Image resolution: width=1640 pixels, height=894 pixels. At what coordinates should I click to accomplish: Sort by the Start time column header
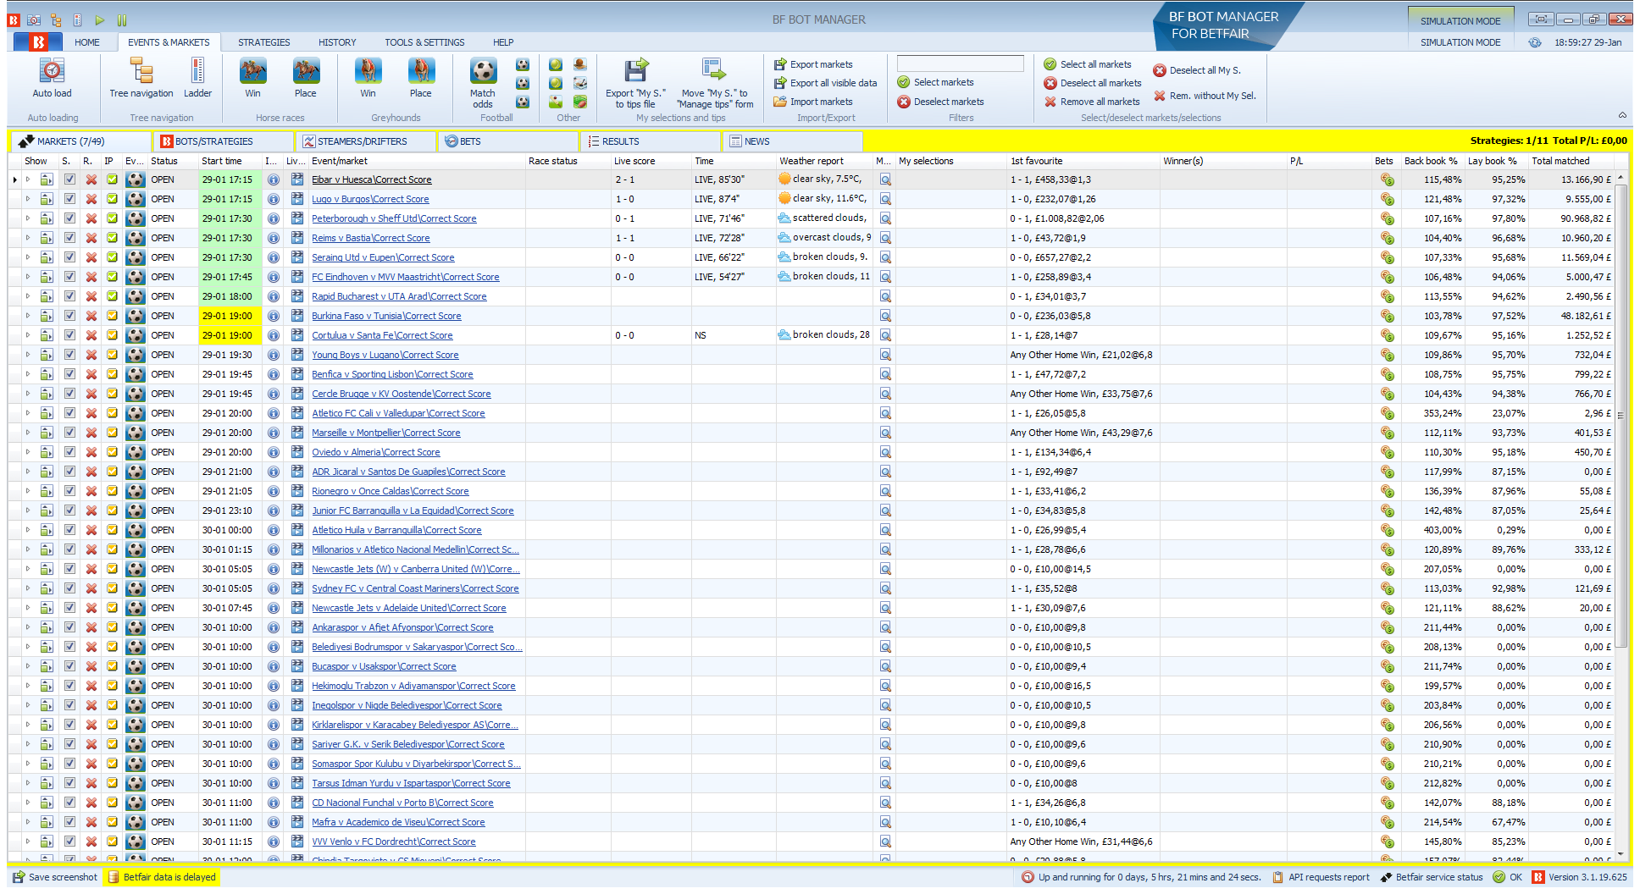(x=230, y=161)
